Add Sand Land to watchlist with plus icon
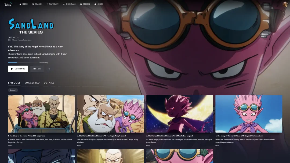The image size is (290, 163). [49, 69]
